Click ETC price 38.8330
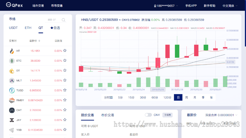Screen dimensions: 246x138 (x=35, y=61)
